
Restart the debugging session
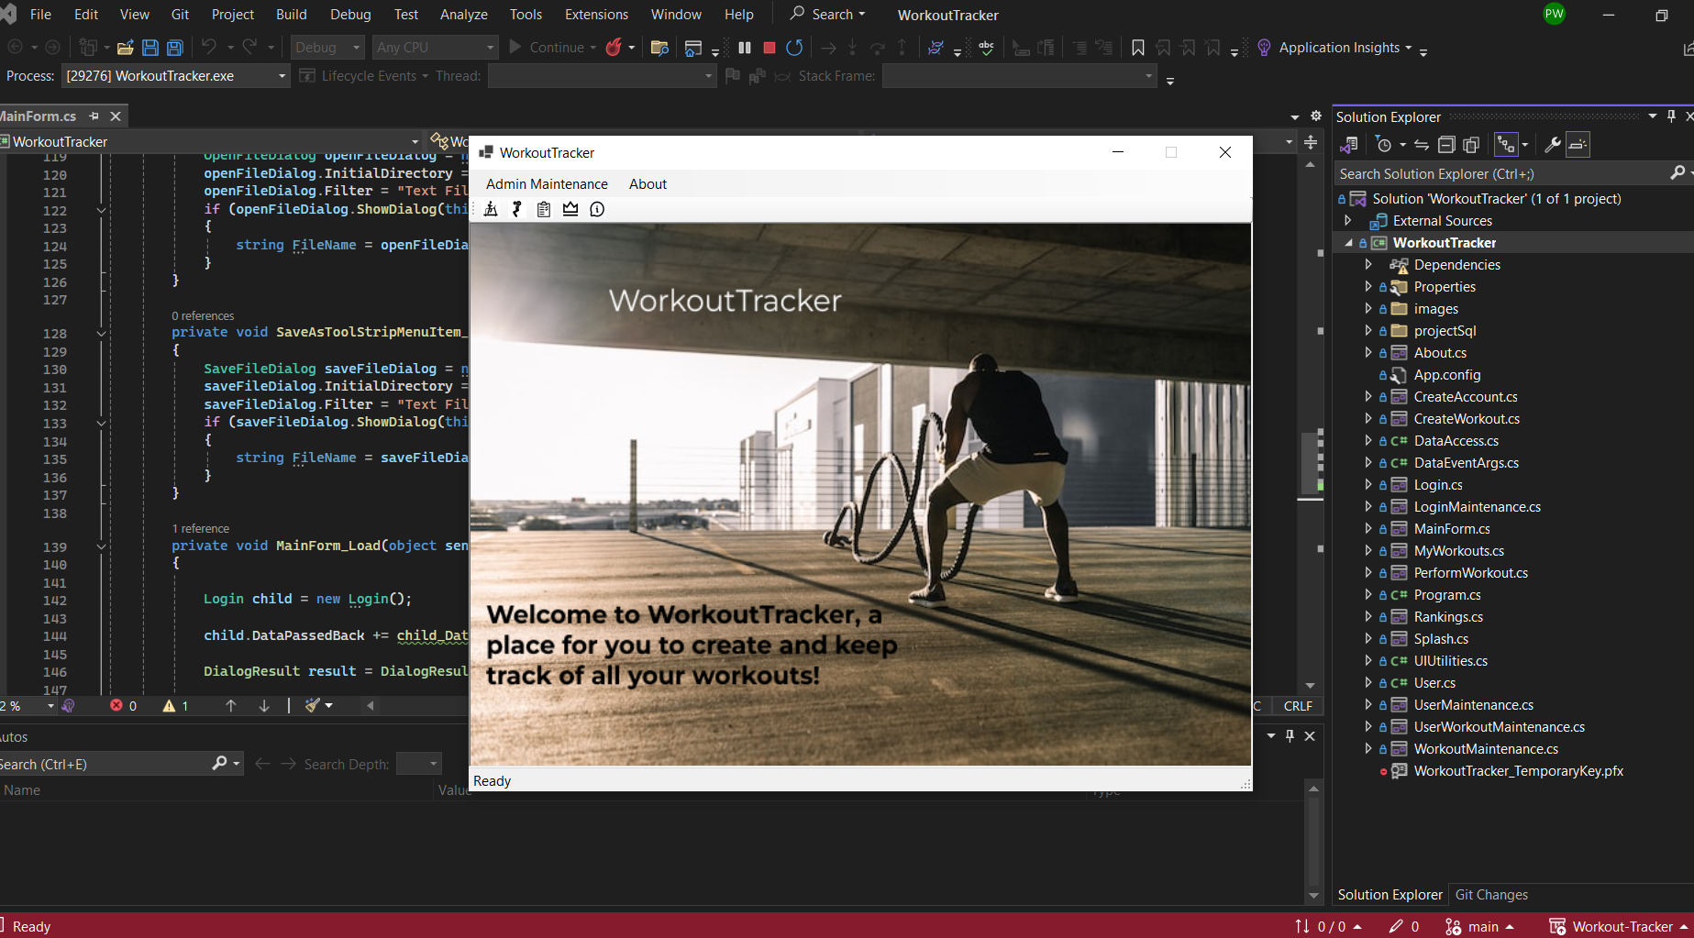pos(794,48)
